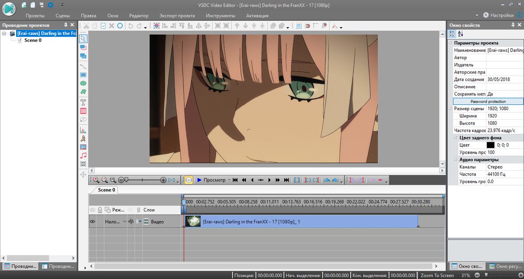This screenshot has width=524, height=279.
Task: Click the timeline zoom slider handle
Action: tap(126, 179)
